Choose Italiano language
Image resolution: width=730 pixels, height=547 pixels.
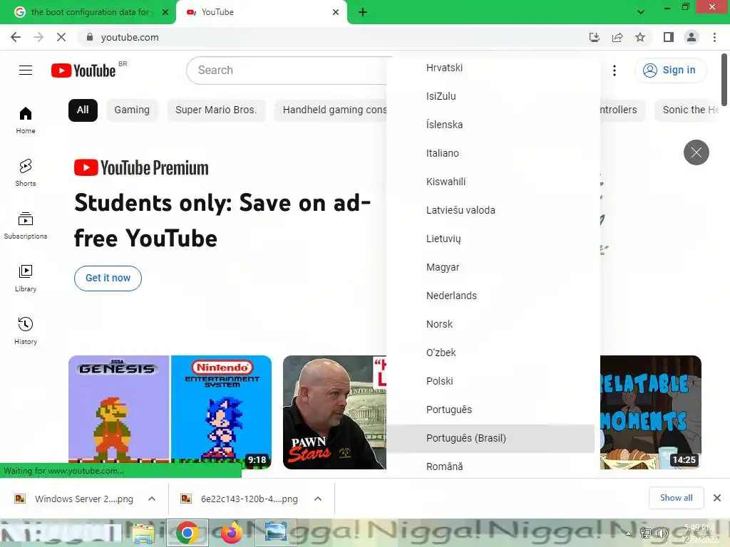(490, 153)
